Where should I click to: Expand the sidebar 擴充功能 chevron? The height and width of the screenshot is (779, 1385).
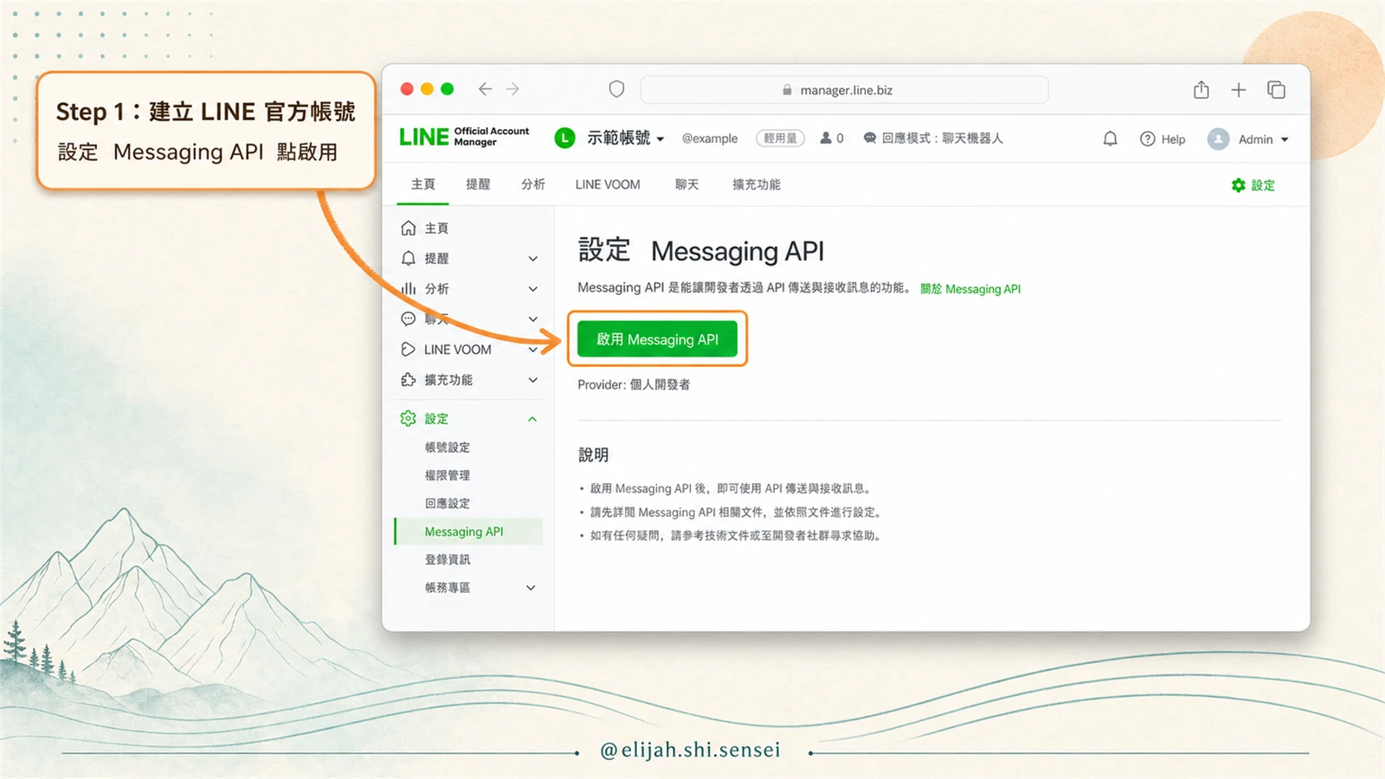pyautogui.click(x=533, y=380)
